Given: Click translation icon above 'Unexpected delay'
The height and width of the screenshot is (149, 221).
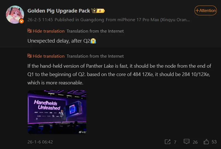Looking at the screenshot, I should 30,31.
